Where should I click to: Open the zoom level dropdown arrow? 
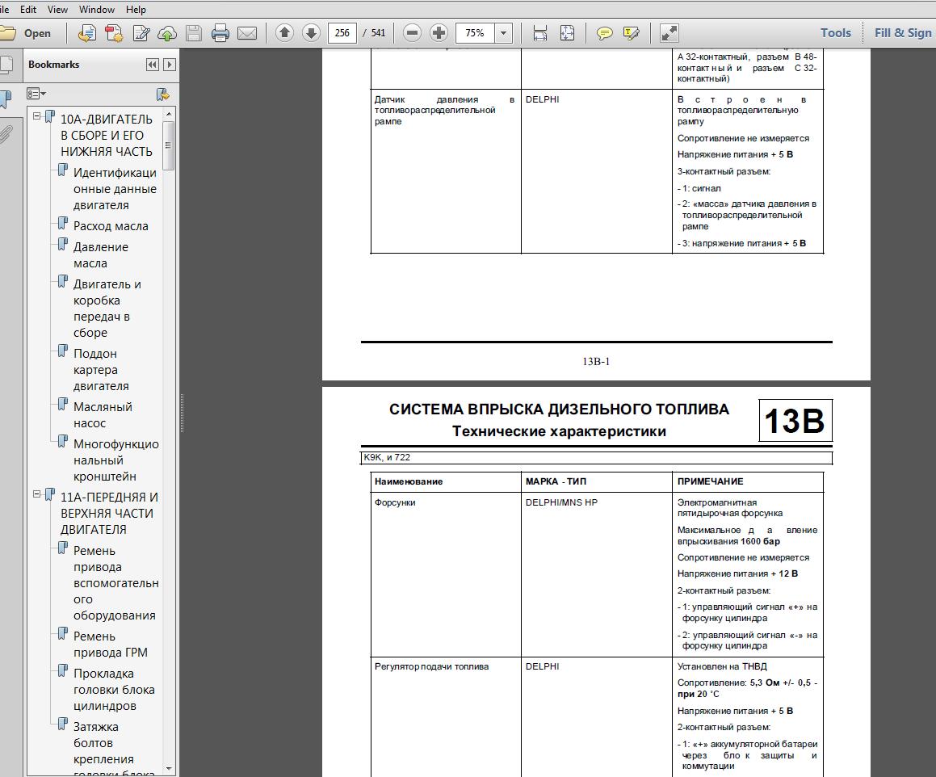pos(503,33)
